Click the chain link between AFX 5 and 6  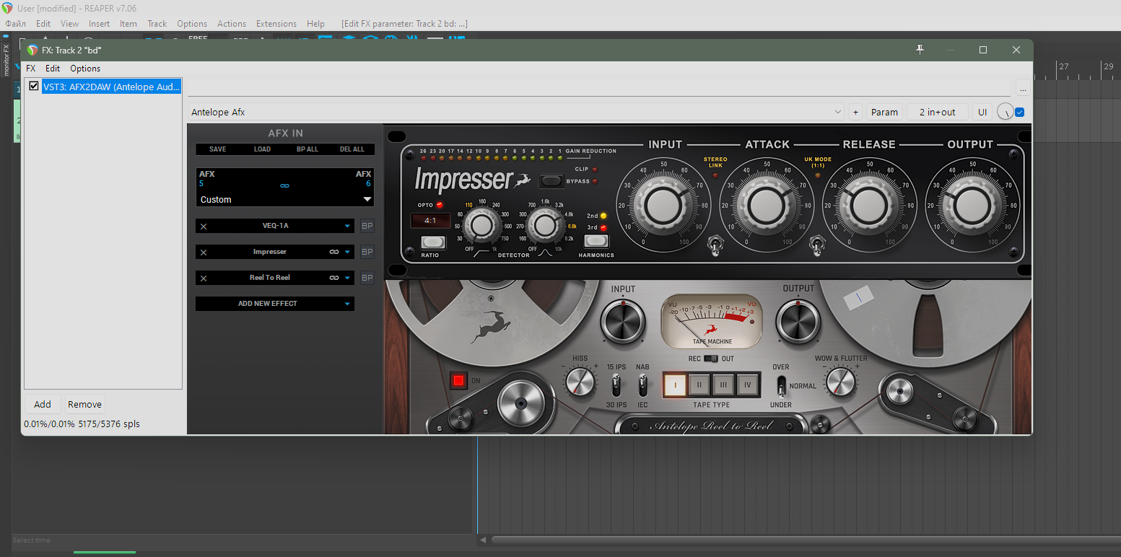(x=284, y=185)
